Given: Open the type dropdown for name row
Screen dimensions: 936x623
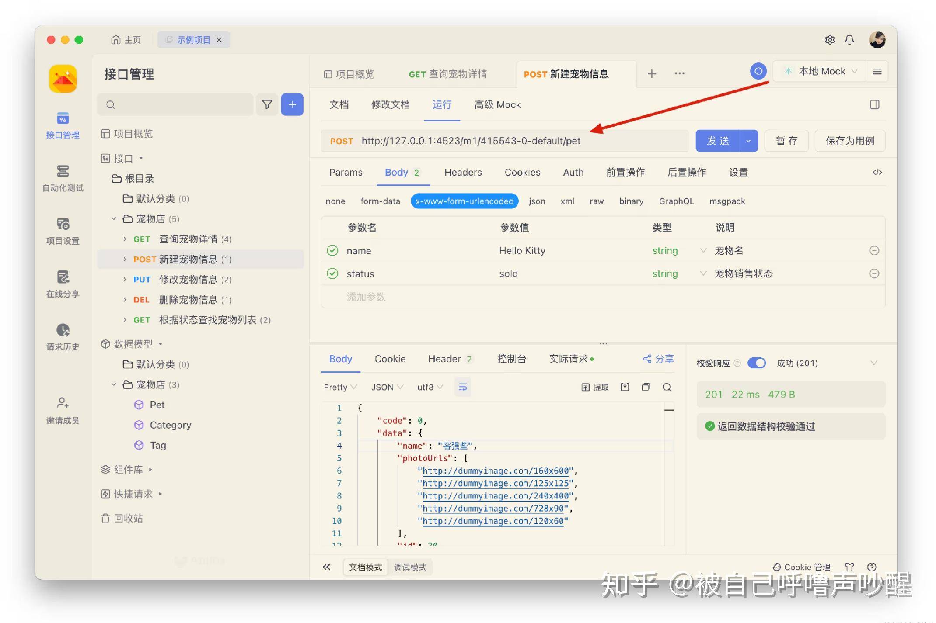Looking at the screenshot, I should (x=703, y=250).
